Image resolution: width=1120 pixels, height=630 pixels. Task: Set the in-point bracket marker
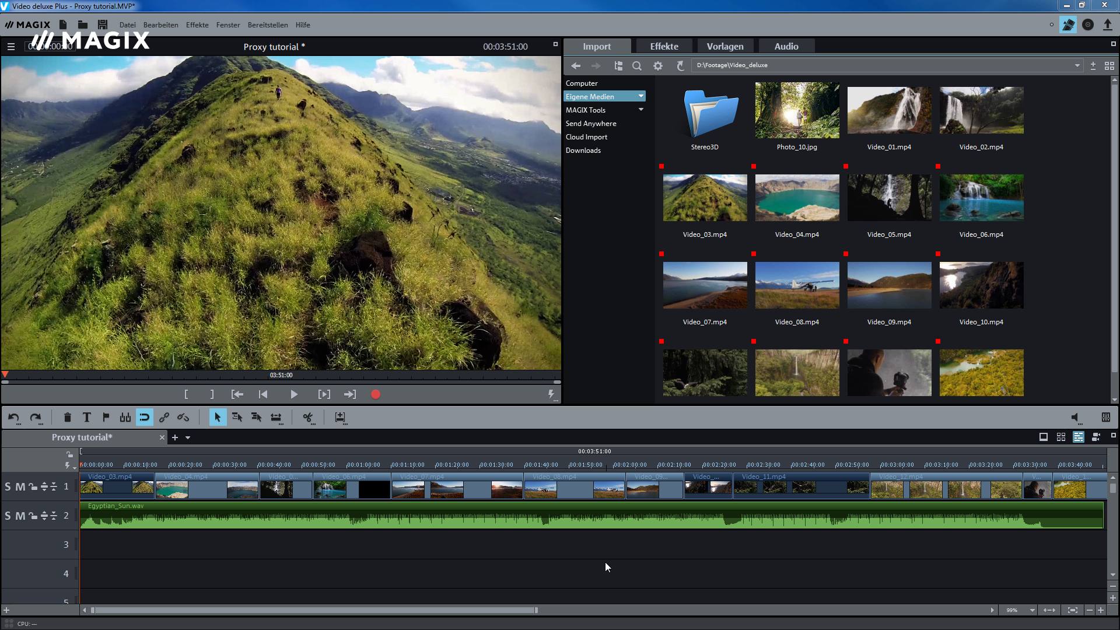(186, 395)
